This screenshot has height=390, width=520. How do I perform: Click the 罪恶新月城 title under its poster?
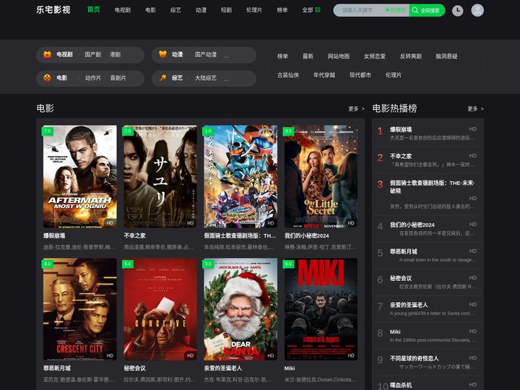(x=57, y=368)
